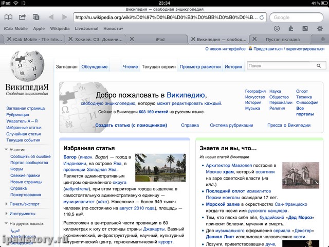
Task: Open the Пресса о Википедии link
Action: 289,125
